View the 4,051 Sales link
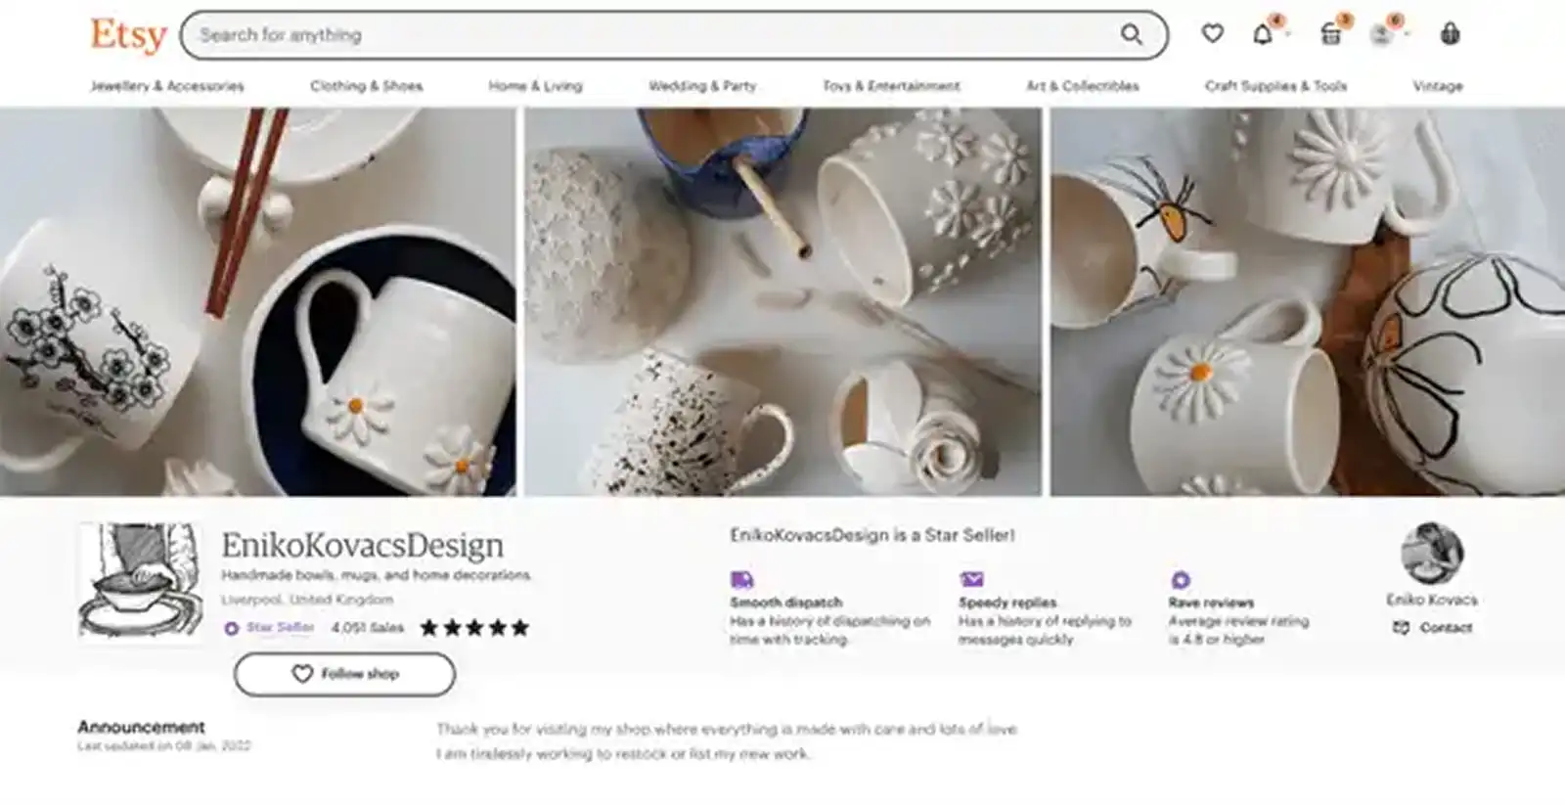1565x805 pixels. (x=366, y=628)
